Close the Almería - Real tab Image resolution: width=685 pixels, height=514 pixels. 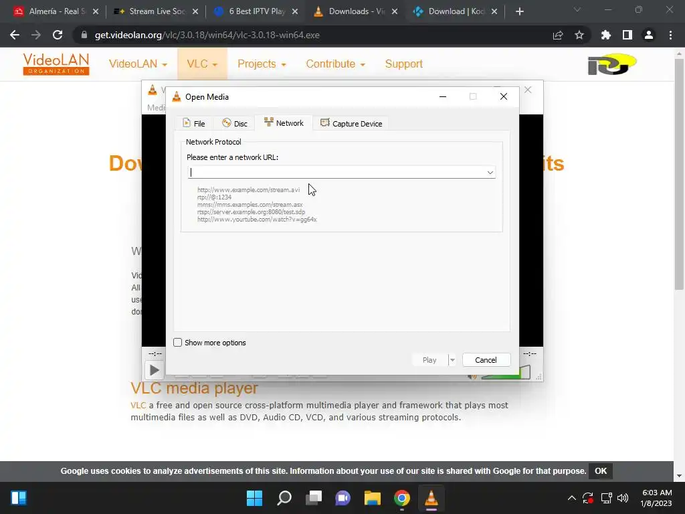pyautogui.click(x=96, y=11)
